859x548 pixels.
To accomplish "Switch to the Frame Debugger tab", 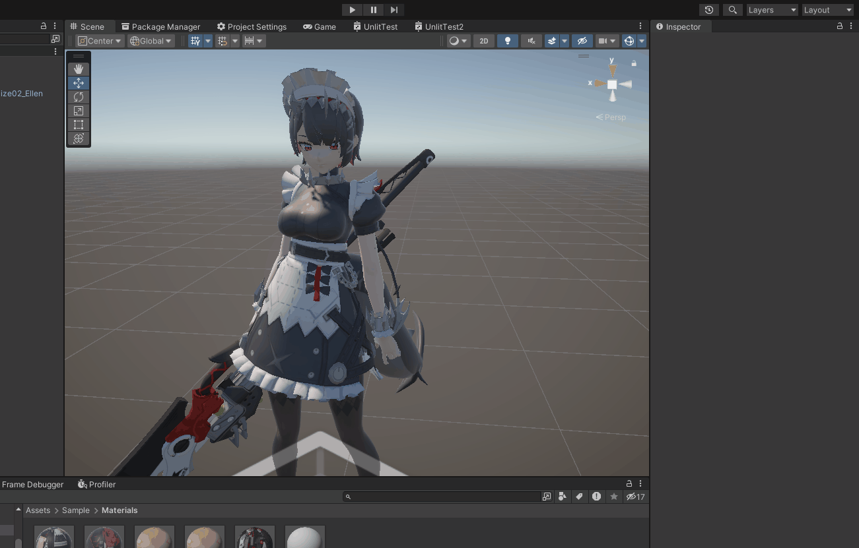I will (33, 484).
